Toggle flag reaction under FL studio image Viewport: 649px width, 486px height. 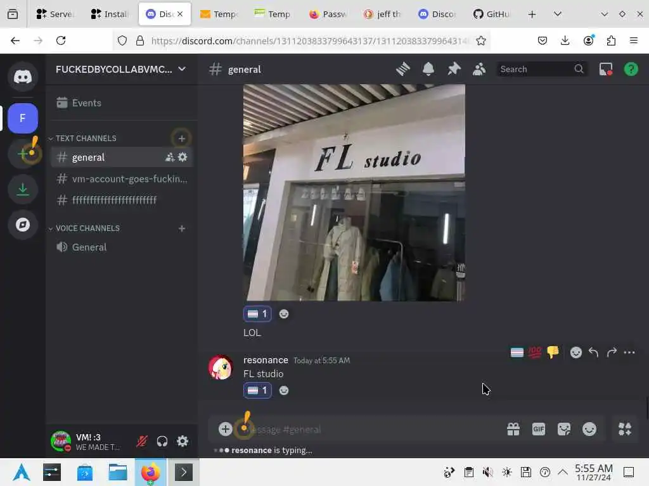tap(257, 314)
